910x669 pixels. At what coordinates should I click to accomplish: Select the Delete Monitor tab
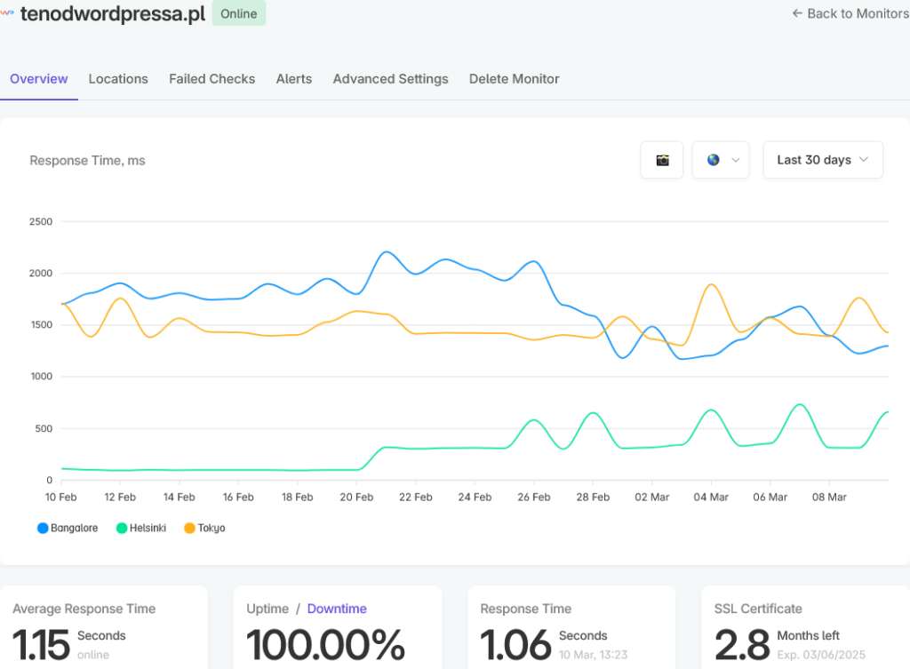[x=515, y=79]
